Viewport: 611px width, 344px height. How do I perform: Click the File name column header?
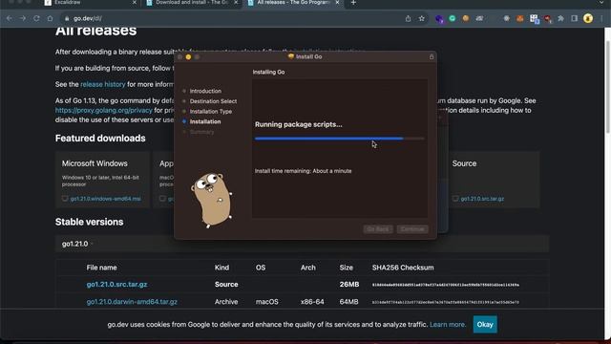pyautogui.click(x=102, y=268)
